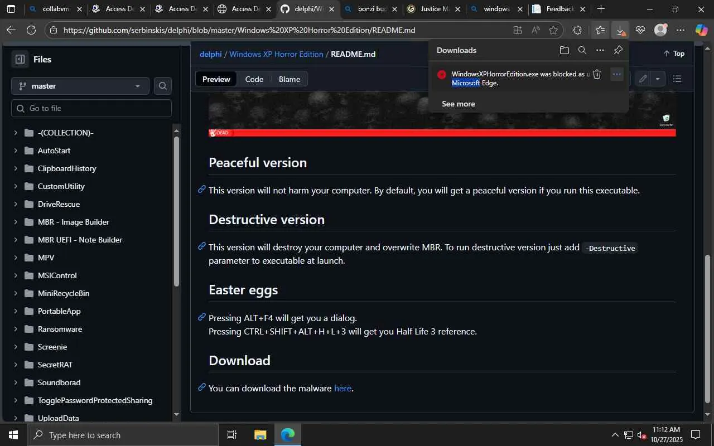Select the Preview view tab
This screenshot has width=714, height=446.
click(216, 79)
